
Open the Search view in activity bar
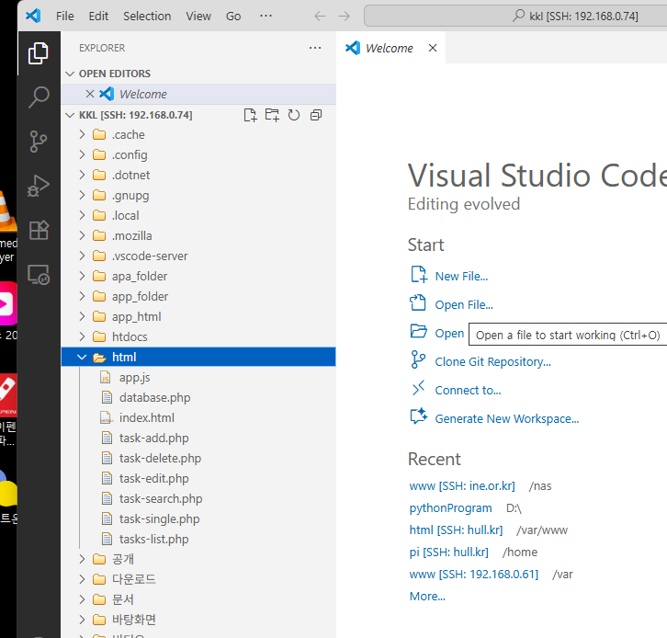click(x=39, y=97)
